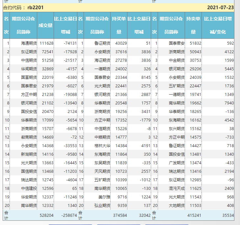This screenshot has width=240, height=225.
Task: Click 持买单量 column header
Action: pyautogui.click(x=119, y=25)
